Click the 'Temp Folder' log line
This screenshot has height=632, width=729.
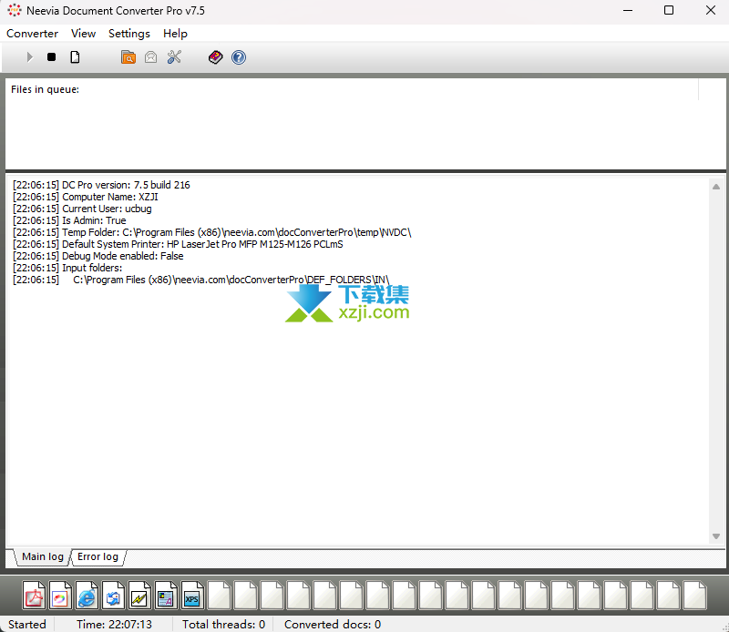[212, 232]
